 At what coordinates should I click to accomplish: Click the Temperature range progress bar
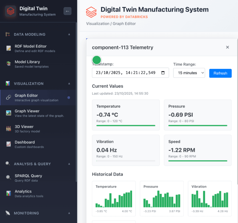[126, 125]
